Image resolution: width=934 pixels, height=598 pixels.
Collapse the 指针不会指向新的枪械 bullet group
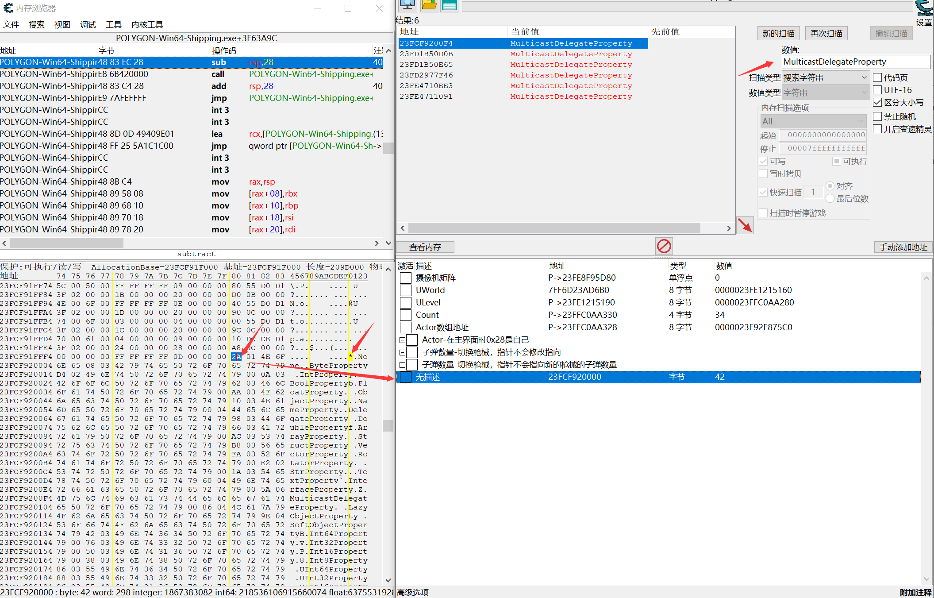tap(402, 365)
